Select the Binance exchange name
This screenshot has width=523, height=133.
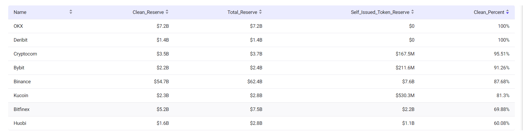(22, 82)
